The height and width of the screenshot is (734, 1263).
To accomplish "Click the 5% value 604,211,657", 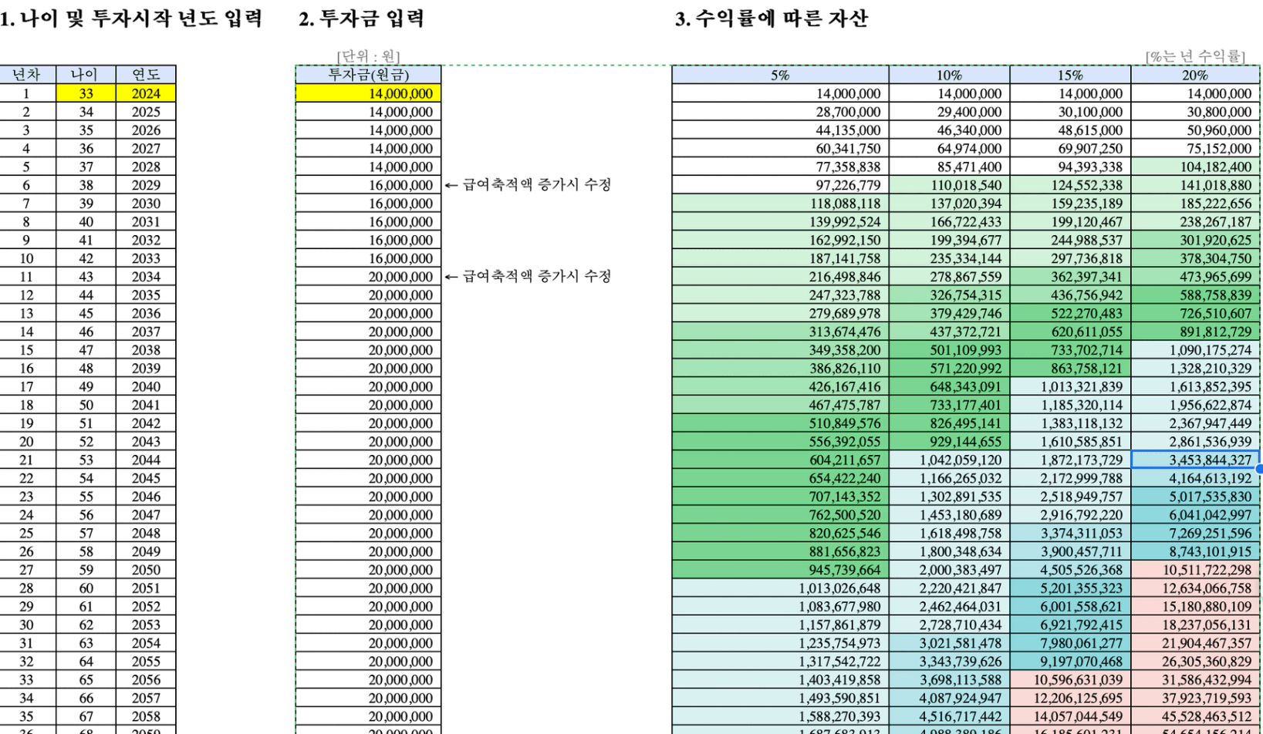I will (780, 460).
